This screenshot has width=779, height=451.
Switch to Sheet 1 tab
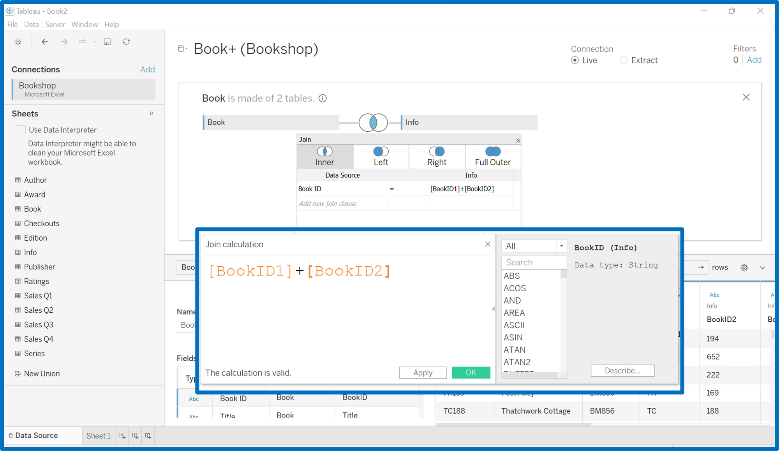click(98, 436)
